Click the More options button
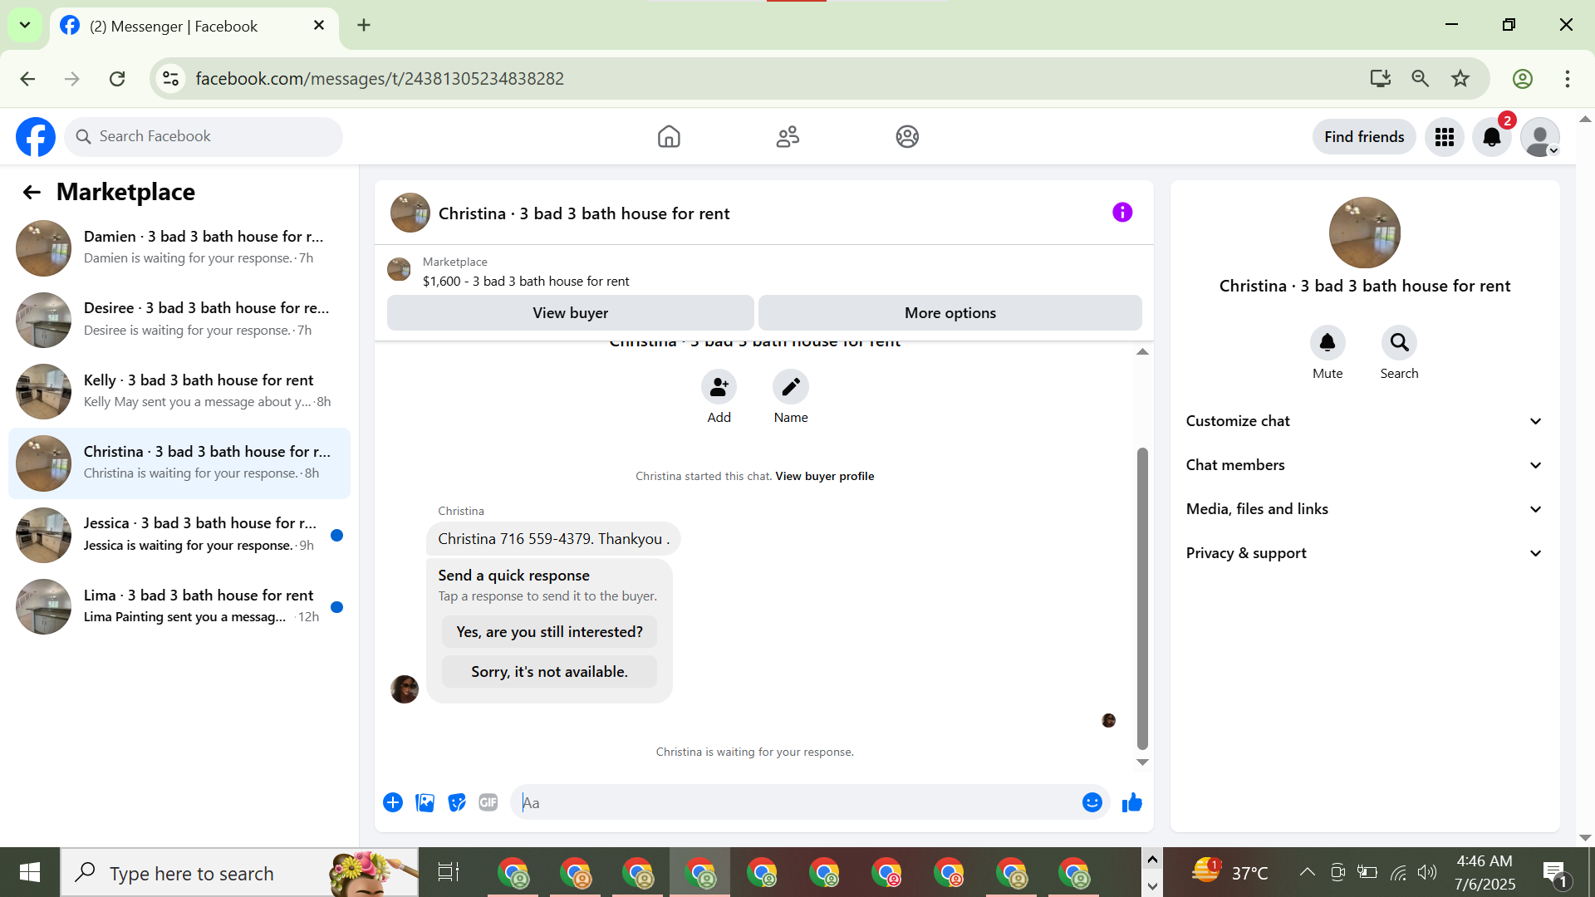Viewport: 1595px width, 897px height. tap(950, 313)
